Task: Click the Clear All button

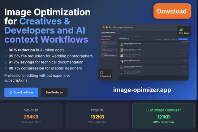Action: (x=174, y=39)
